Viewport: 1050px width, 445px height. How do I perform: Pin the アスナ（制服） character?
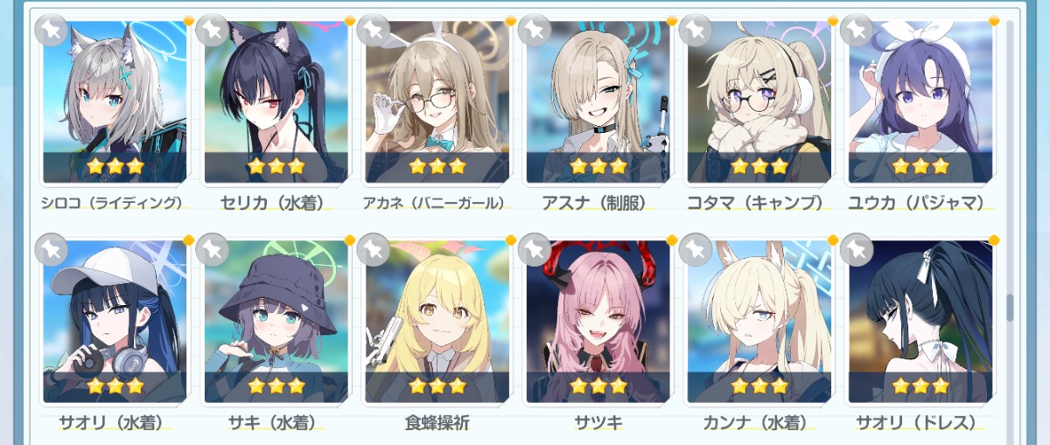click(535, 30)
